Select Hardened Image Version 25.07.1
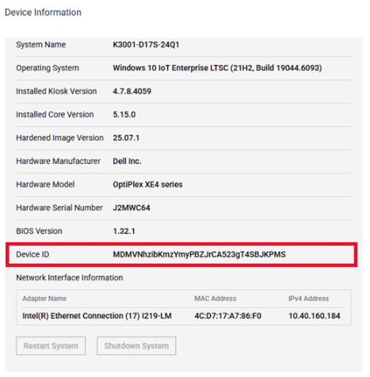This screenshot has width=370, height=377. click(126, 138)
